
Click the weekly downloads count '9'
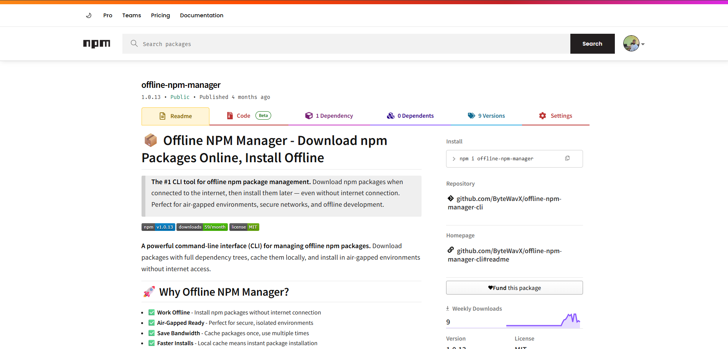click(x=448, y=322)
